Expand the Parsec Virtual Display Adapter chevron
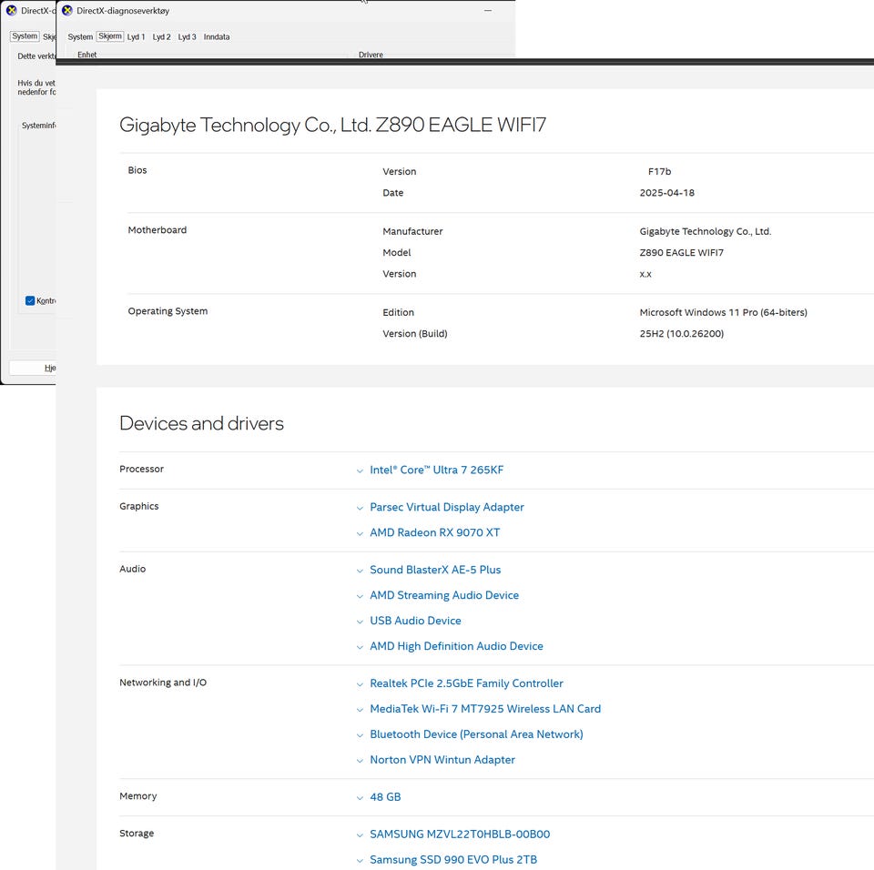The width and height of the screenshot is (874, 870). coord(360,509)
